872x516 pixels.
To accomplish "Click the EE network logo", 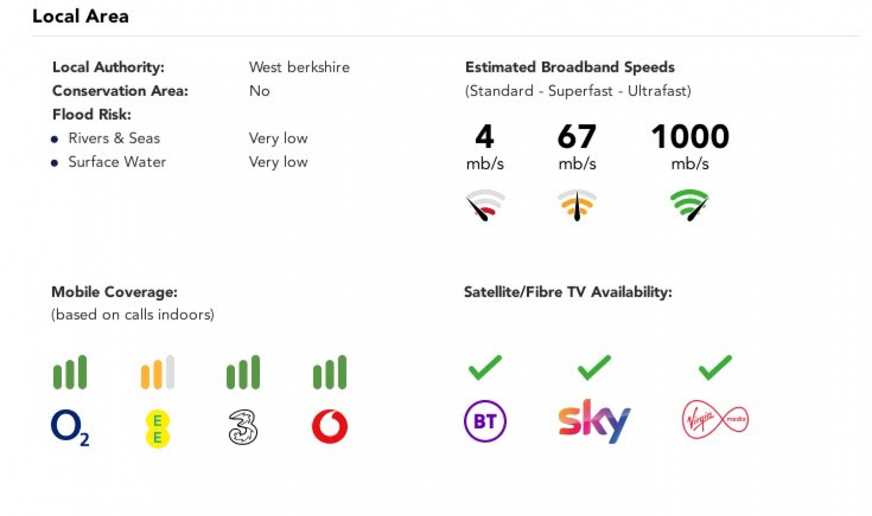I will click(x=157, y=429).
